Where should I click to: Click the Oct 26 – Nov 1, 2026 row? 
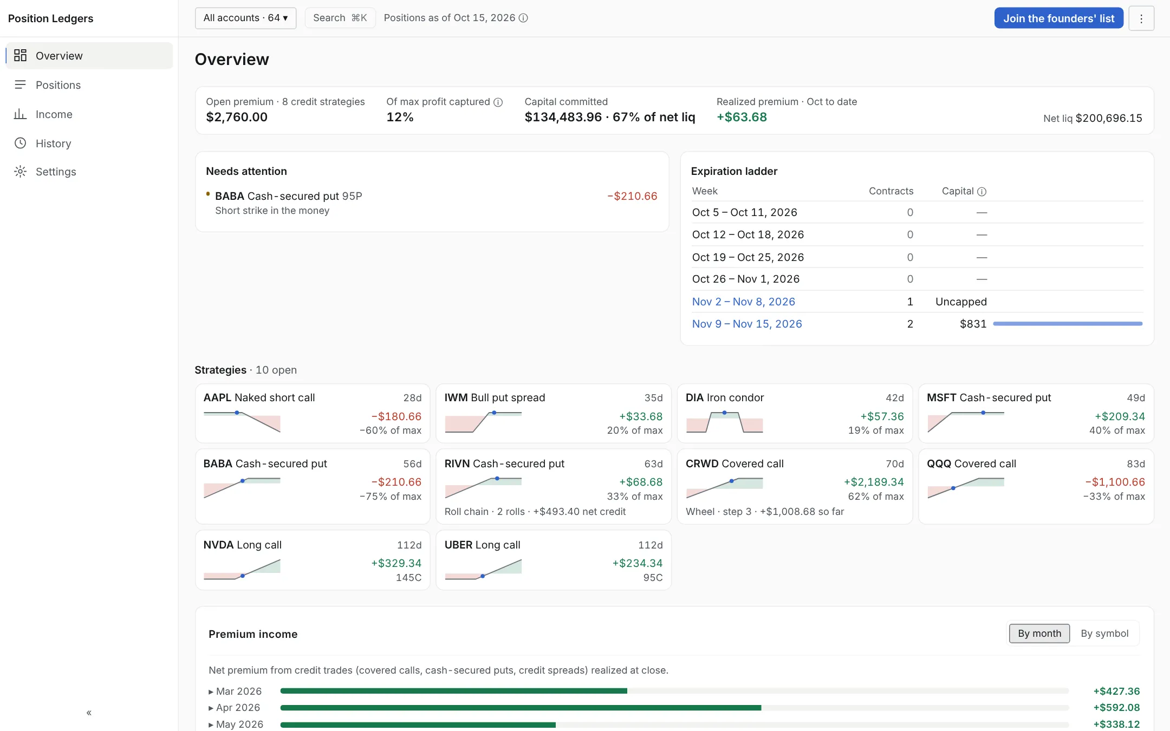pyautogui.click(x=918, y=279)
